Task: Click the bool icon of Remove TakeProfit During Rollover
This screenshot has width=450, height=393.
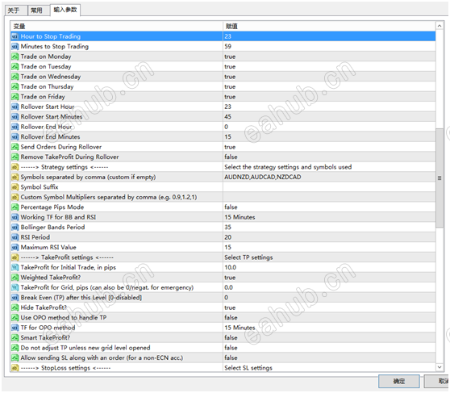Action: [15, 157]
